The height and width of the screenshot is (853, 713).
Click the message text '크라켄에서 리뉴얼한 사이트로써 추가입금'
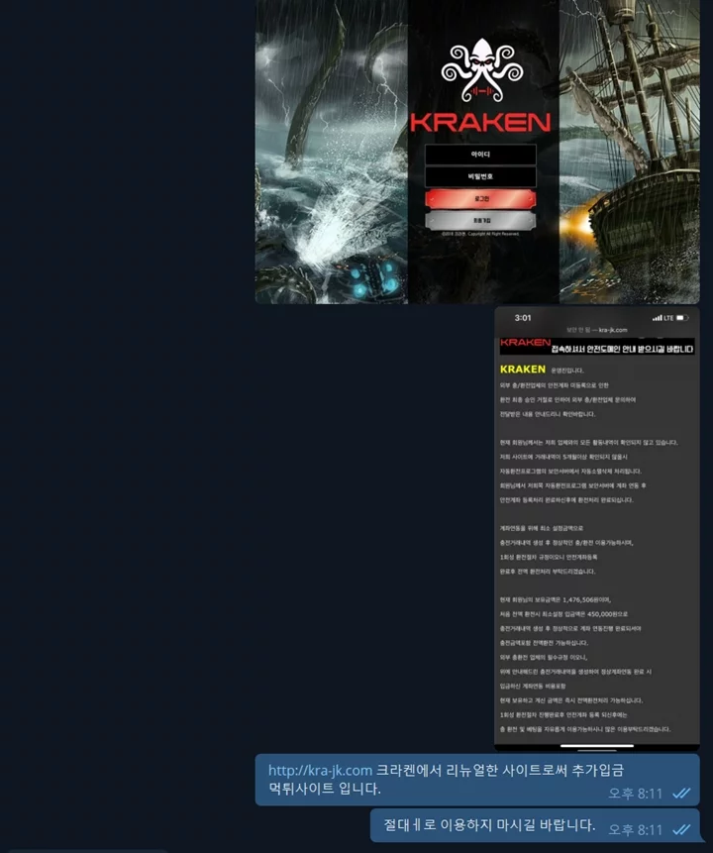[500, 770]
